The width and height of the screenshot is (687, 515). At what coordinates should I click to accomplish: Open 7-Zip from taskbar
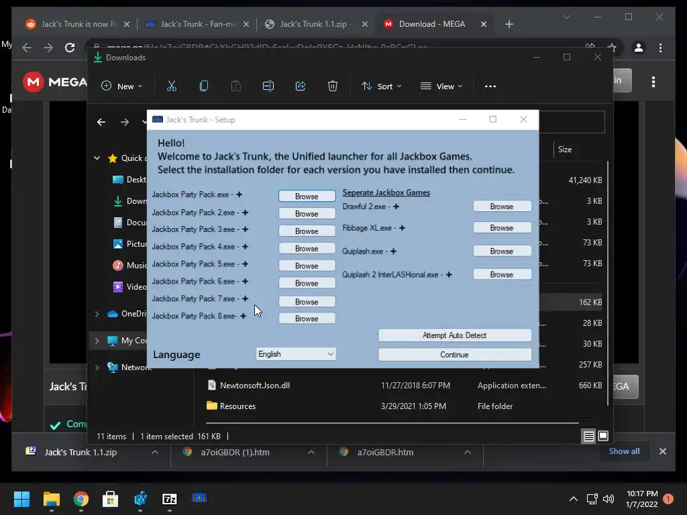pos(170,498)
